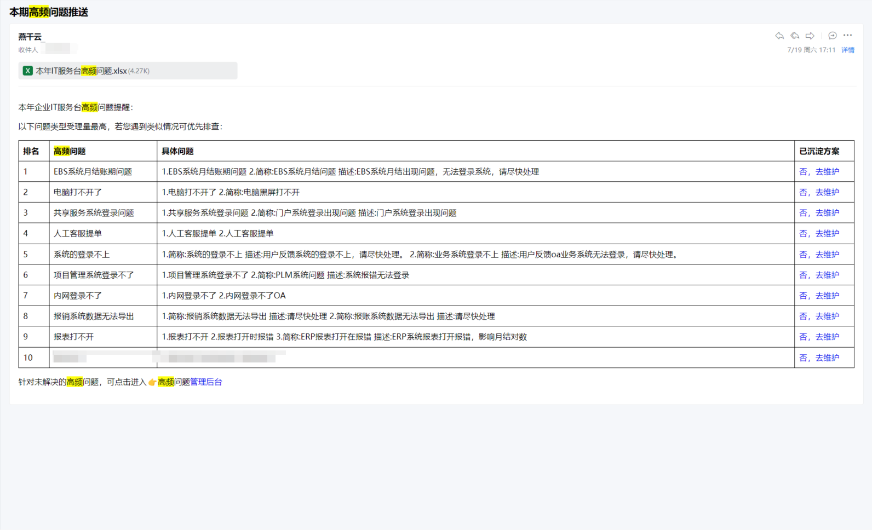872x530 pixels.
Task: Click 去维护 in the 人工客服提单 row
Action: click(827, 234)
